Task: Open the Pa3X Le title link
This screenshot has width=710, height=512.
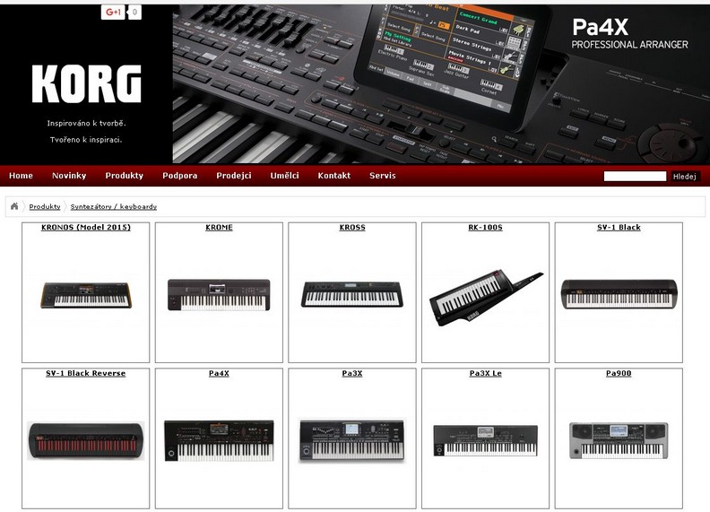Action: click(x=485, y=373)
